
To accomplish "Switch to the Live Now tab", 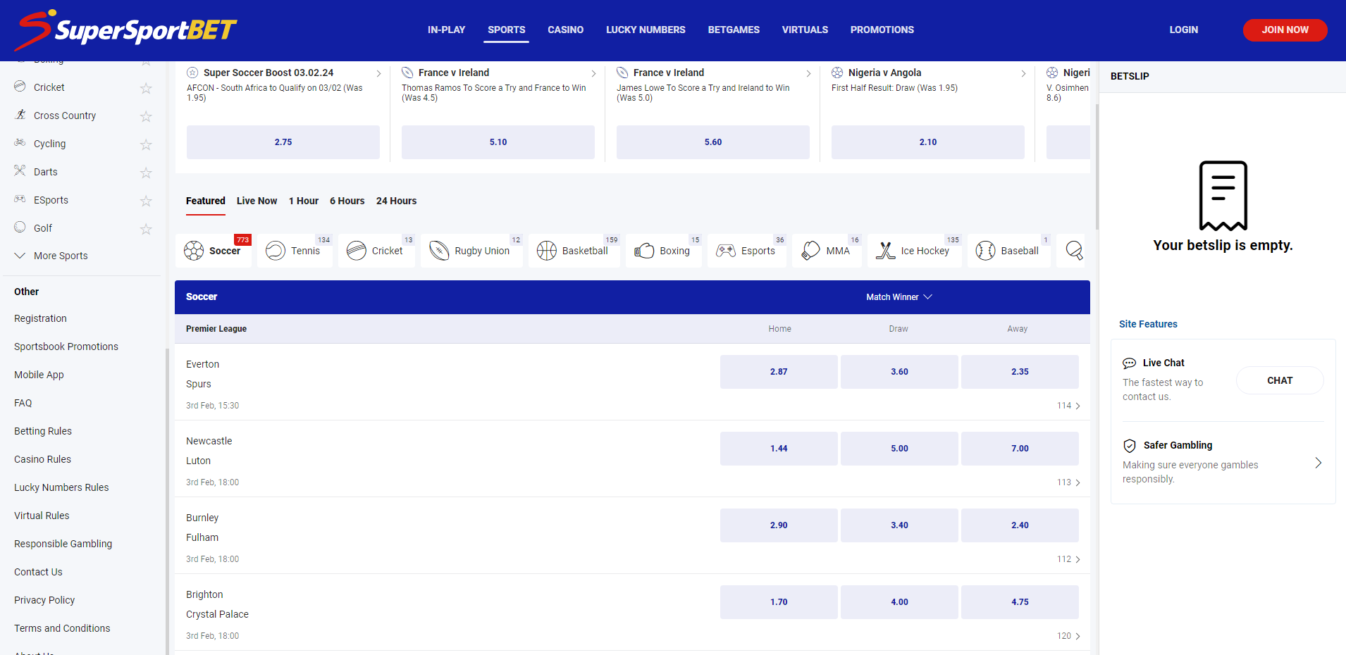I will (x=257, y=201).
